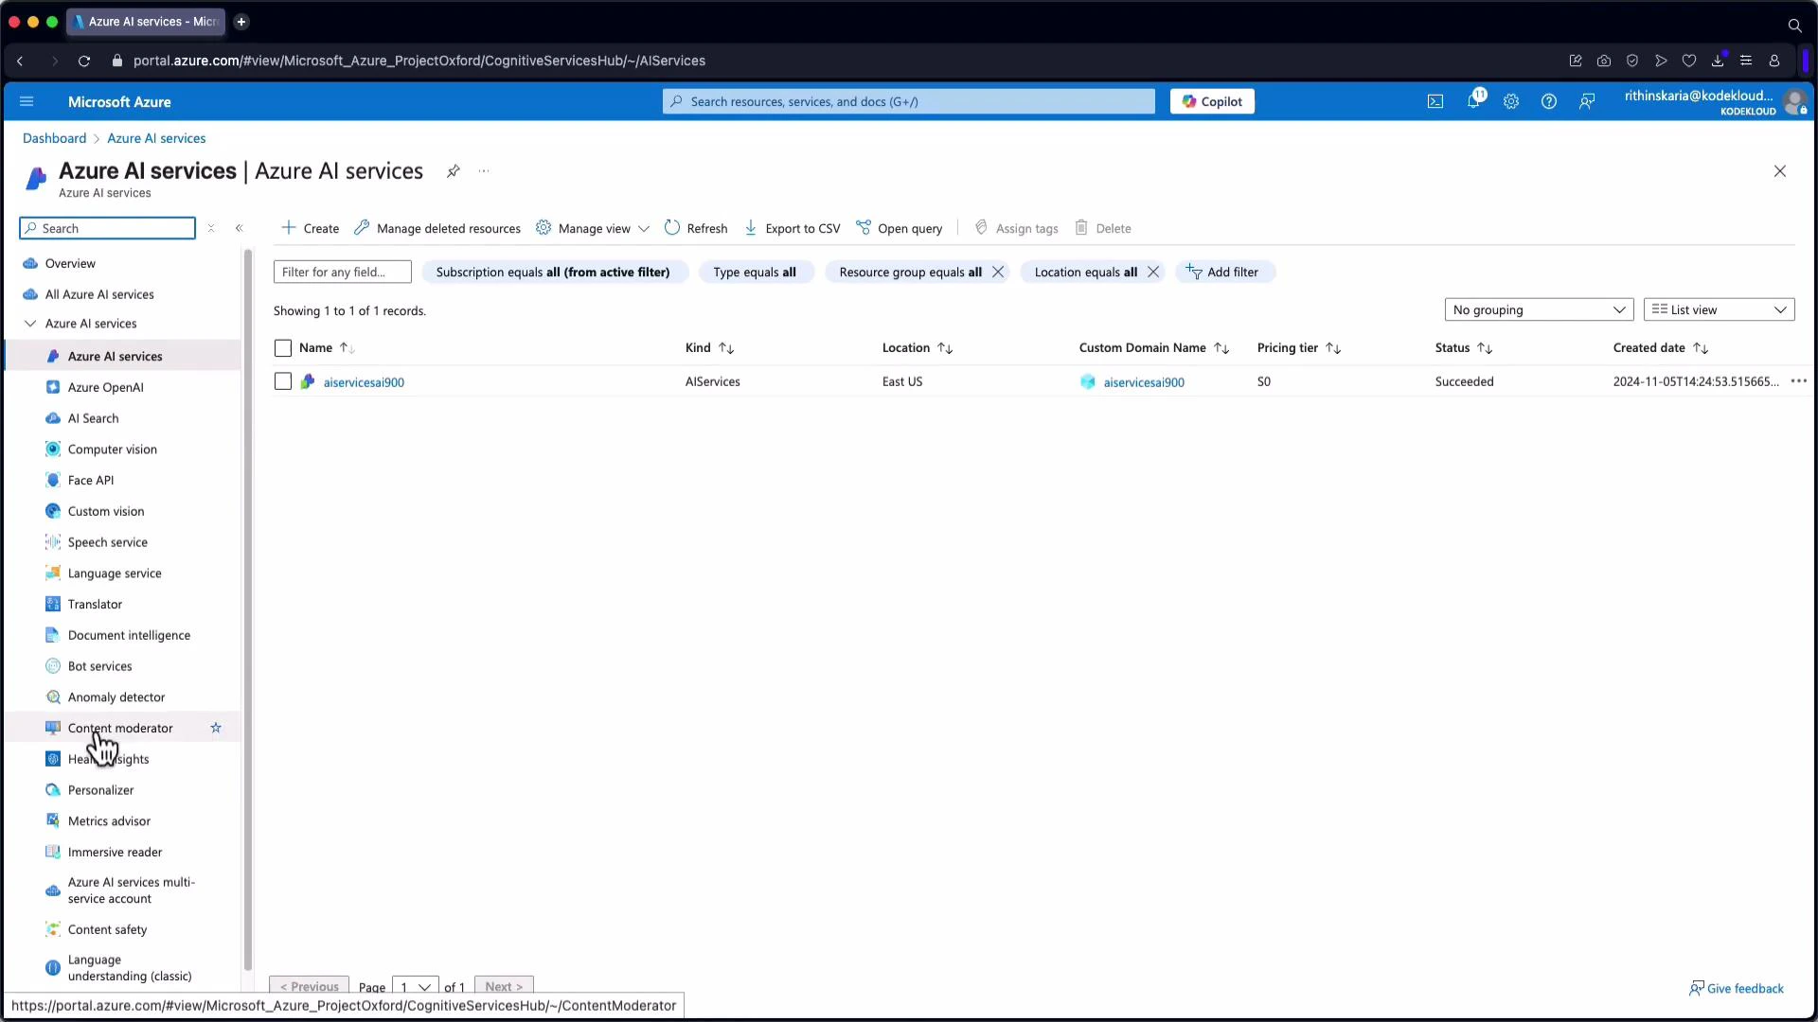Open the portal settings gear icon
This screenshot has height=1022, width=1818.
tap(1511, 101)
